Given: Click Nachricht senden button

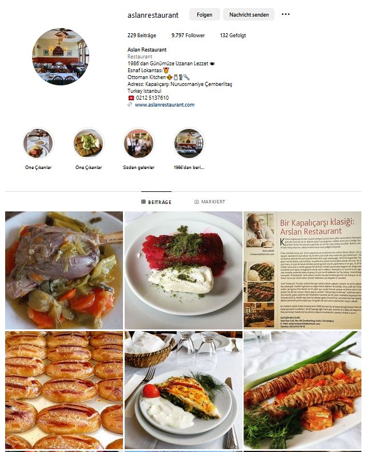Looking at the screenshot, I should [x=249, y=14].
